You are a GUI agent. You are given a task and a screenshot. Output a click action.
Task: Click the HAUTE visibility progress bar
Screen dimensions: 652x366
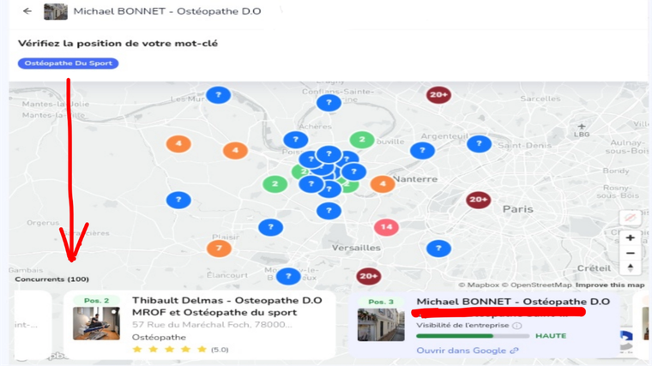(473, 336)
